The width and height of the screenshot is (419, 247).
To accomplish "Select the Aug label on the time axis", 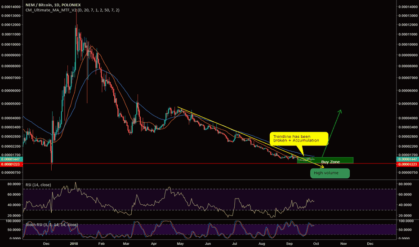I will coord(262,243).
